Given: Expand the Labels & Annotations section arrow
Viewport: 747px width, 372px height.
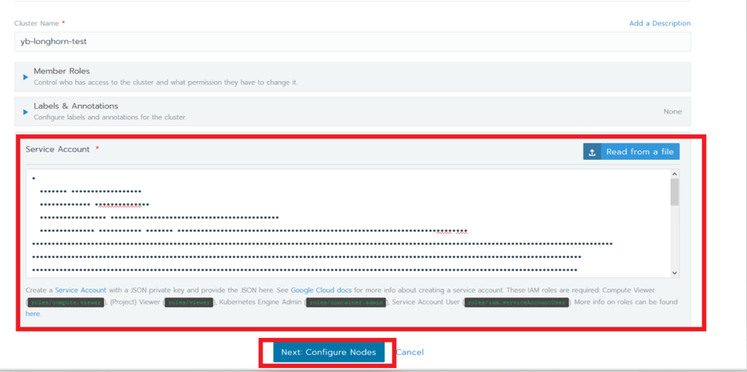Looking at the screenshot, I should [x=25, y=112].
